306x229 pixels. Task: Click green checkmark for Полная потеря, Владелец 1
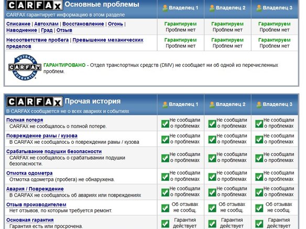165,123
